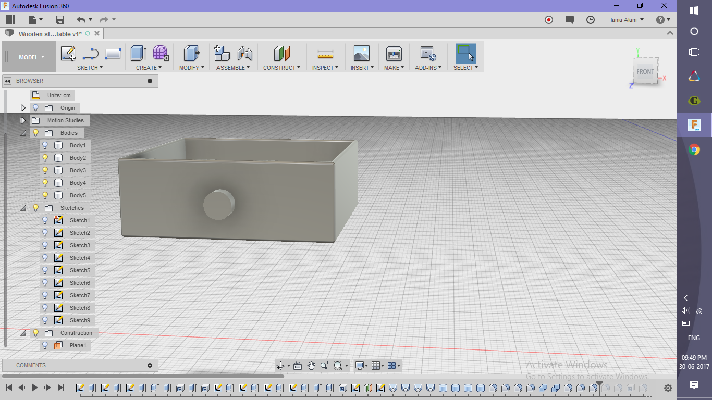
Task: Click the New Component assemble icon
Action: pos(222,54)
